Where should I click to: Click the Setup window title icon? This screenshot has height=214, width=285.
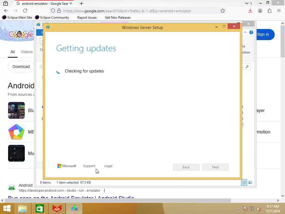point(48,27)
